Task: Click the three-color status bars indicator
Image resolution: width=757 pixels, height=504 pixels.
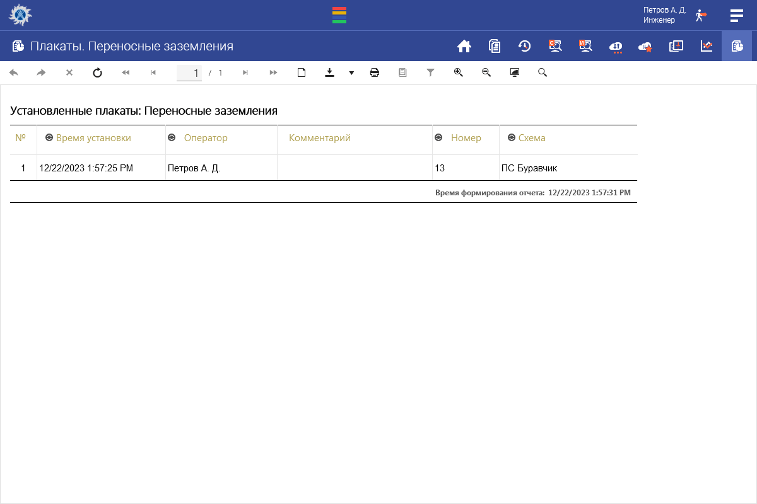Action: click(339, 15)
